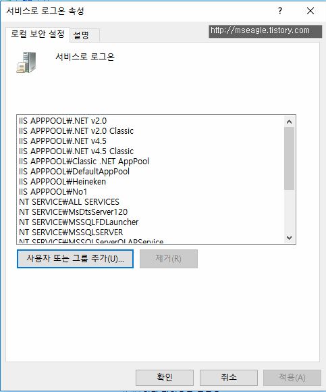326x392 pixels.
Task: Click the list scroll down arrow
Action: point(289,237)
